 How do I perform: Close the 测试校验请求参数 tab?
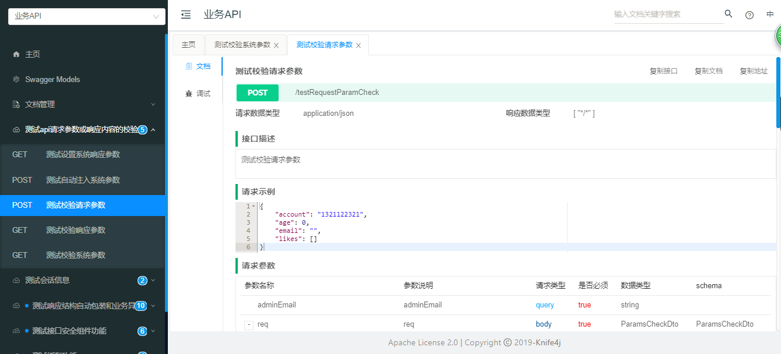pyautogui.click(x=358, y=45)
